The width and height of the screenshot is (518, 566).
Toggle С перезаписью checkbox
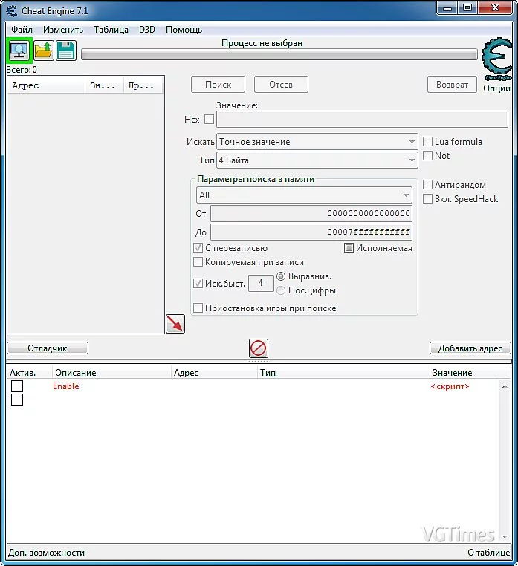pyautogui.click(x=198, y=248)
